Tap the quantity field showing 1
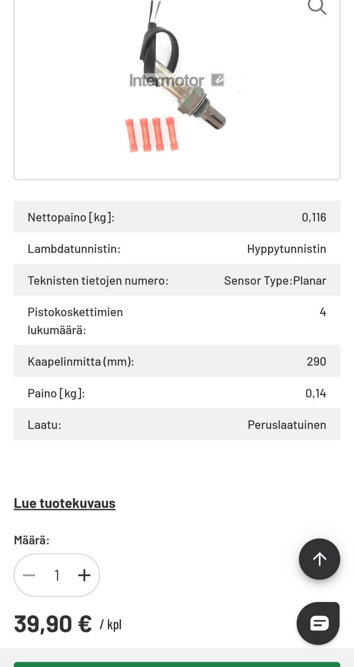Screen dimensions: 354x667 57,575
